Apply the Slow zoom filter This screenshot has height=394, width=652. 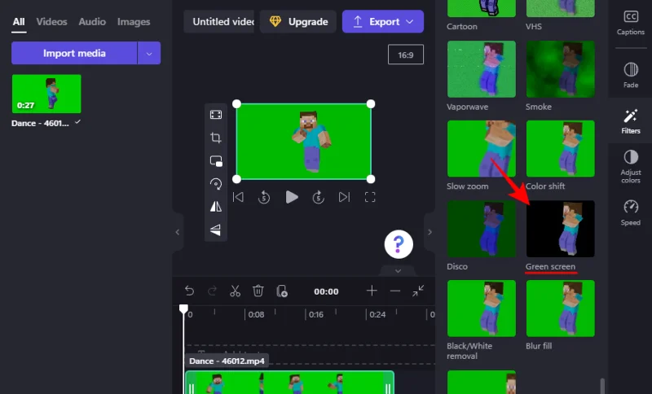pos(482,149)
